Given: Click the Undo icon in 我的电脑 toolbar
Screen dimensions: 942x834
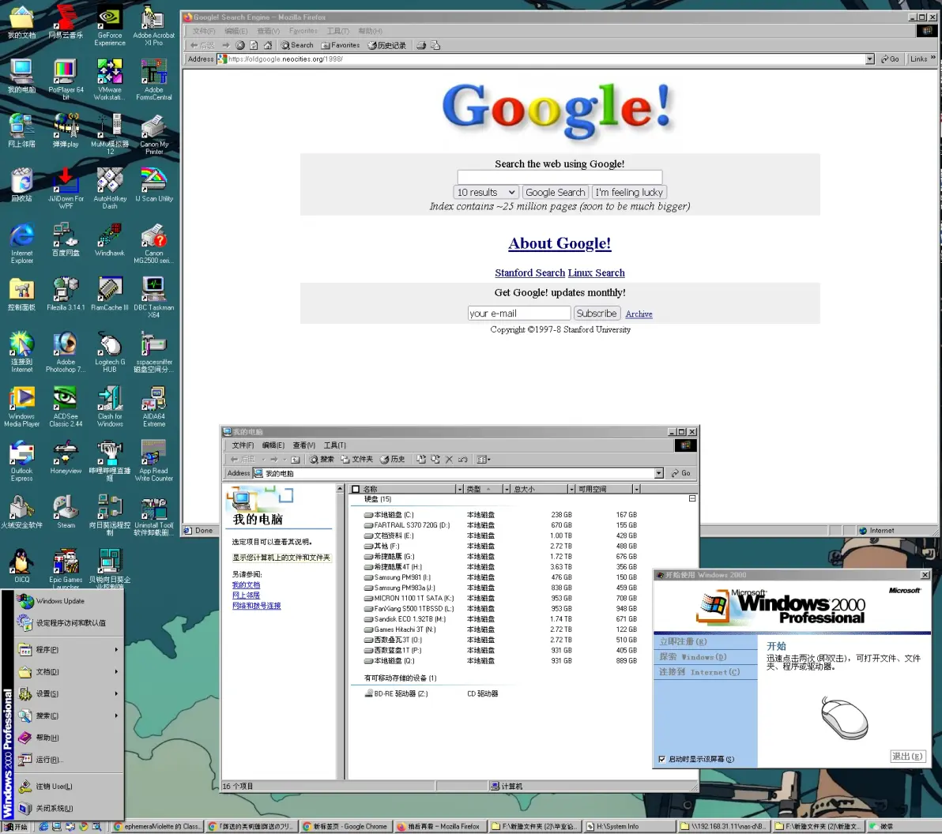Looking at the screenshot, I should [462, 460].
